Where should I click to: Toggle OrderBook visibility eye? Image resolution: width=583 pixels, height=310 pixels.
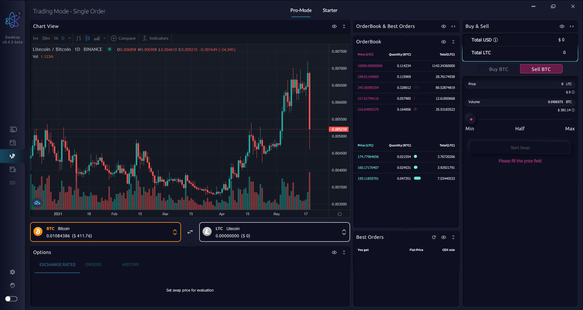(x=444, y=42)
